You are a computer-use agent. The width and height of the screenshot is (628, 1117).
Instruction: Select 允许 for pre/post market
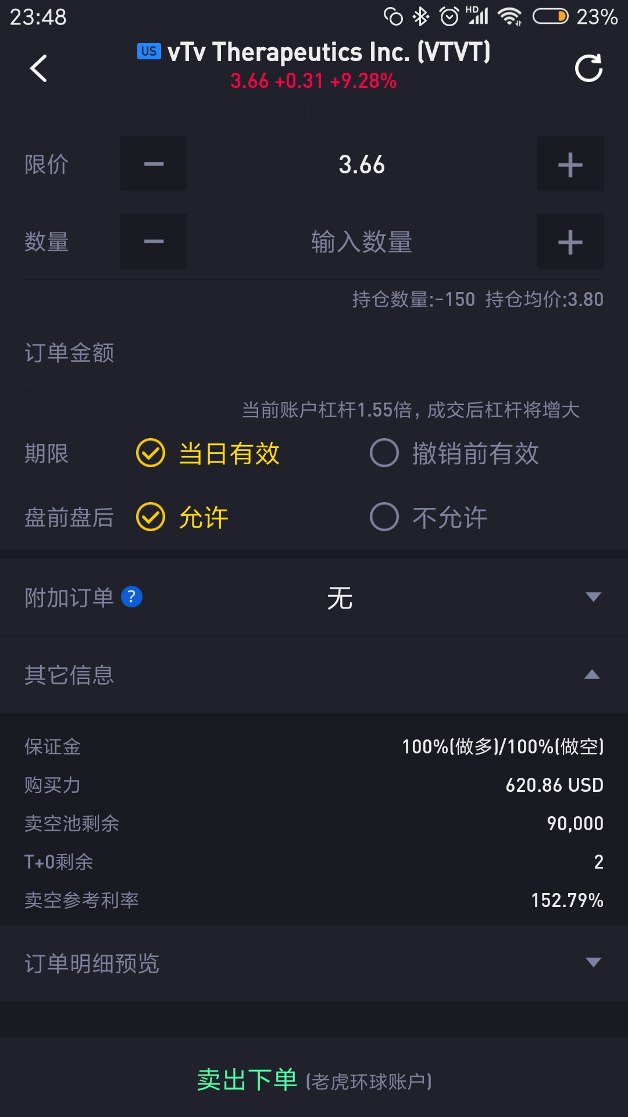coord(182,517)
